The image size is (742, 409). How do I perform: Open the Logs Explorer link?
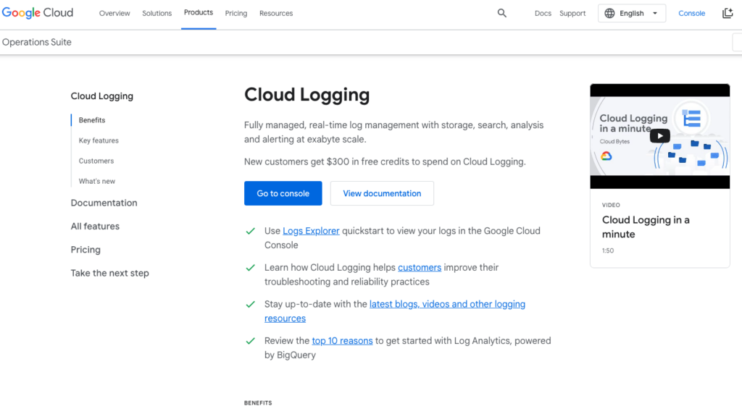pyautogui.click(x=311, y=231)
